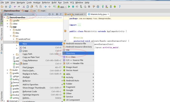Click Scroll from Source target icon

click(49, 14)
